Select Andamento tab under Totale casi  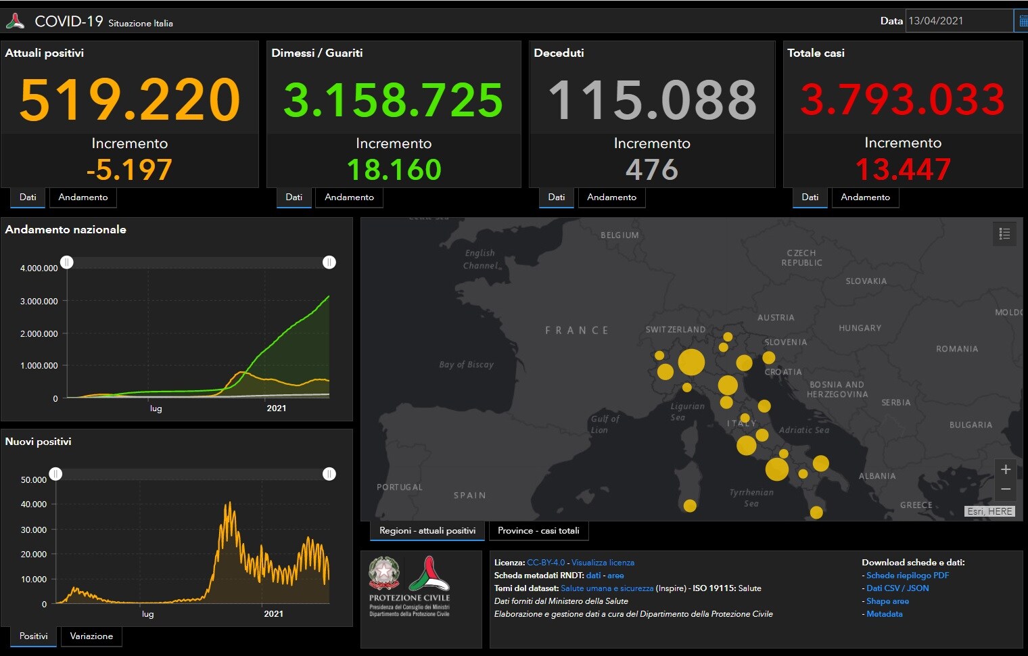(866, 197)
